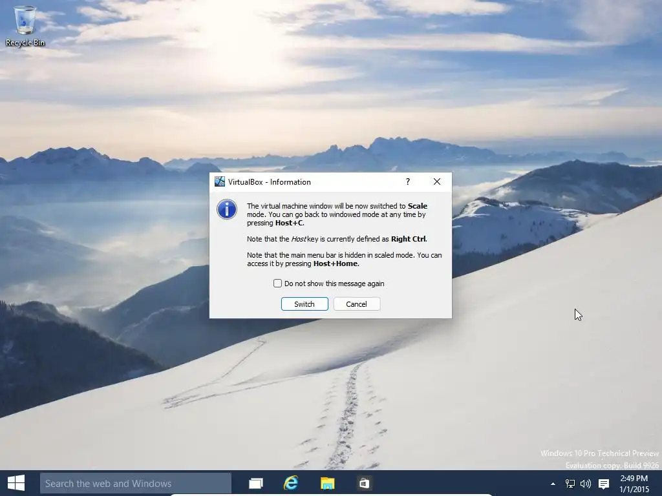Click the 'VirtualBox - Information' title text
Screen dimensions: 662x496
[x=270, y=181]
